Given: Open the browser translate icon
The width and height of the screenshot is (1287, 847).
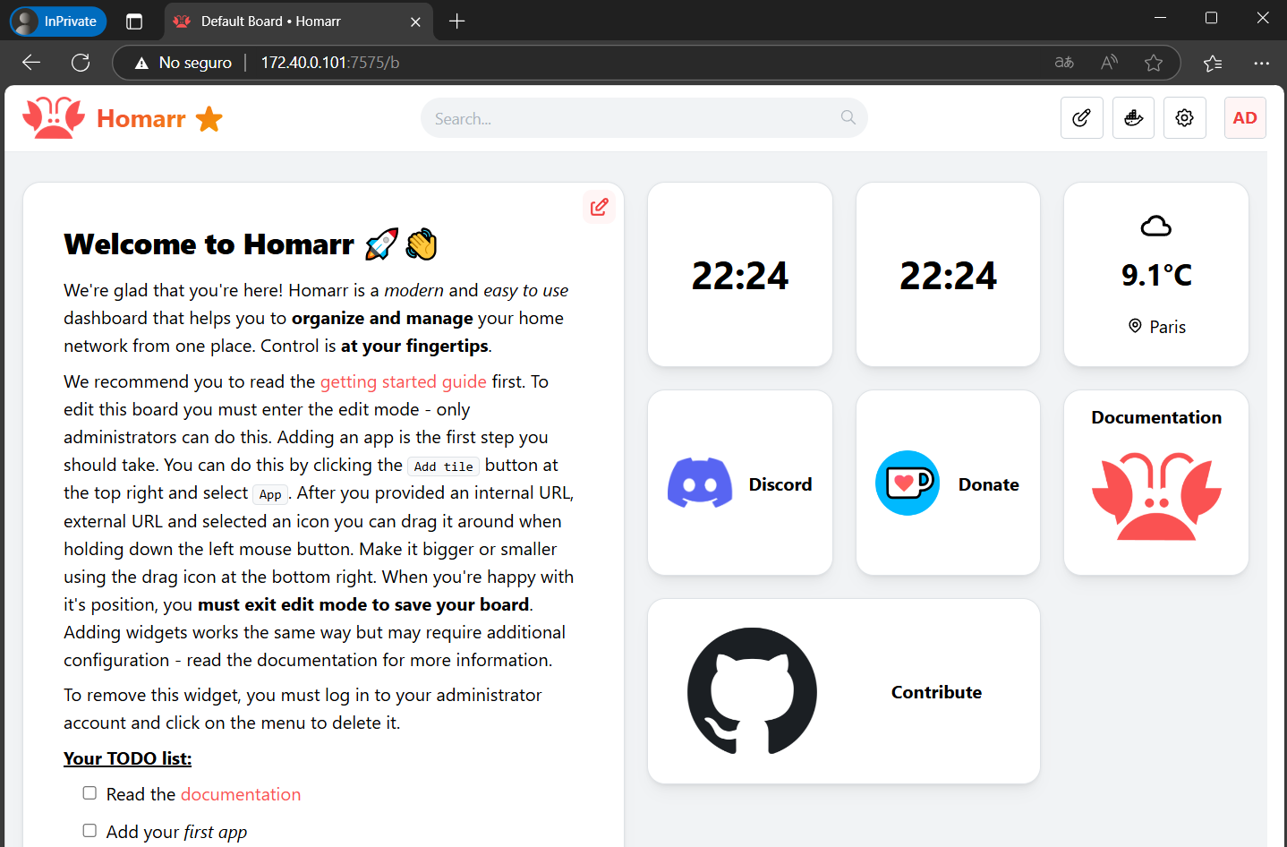Looking at the screenshot, I should (x=1064, y=63).
